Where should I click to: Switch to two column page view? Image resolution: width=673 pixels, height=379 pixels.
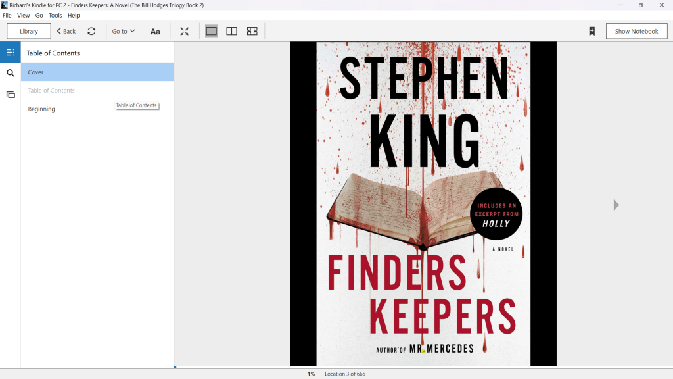pos(231,31)
